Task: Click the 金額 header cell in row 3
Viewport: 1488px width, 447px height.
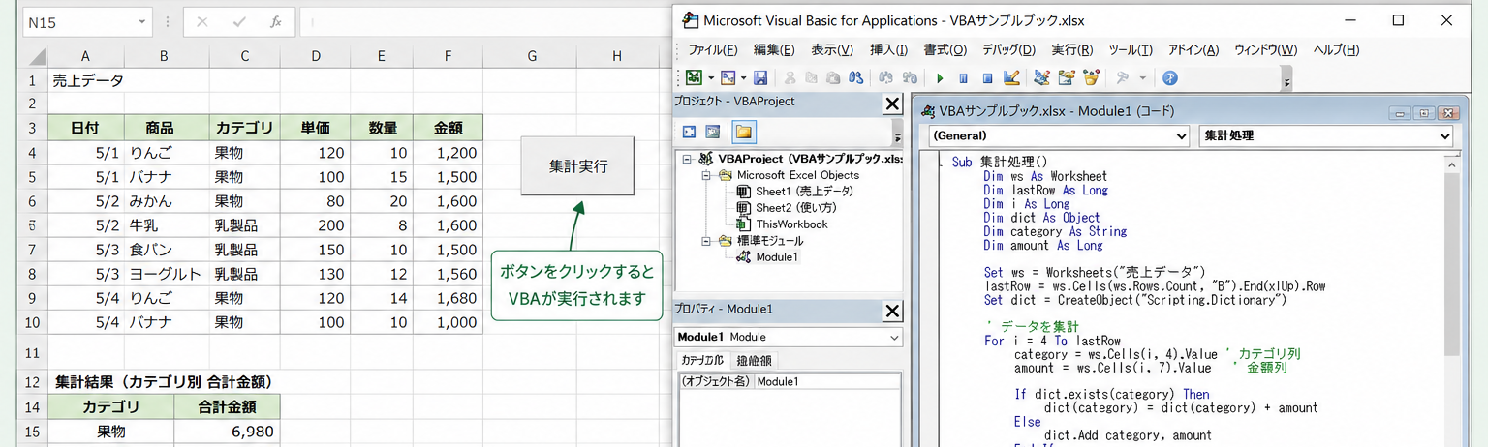Action: pyautogui.click(x=448, y=128)
